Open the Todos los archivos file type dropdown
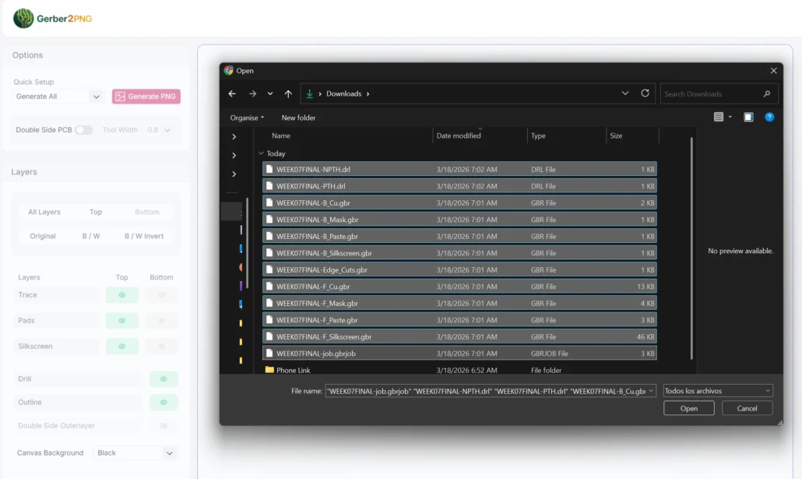802x479 pixels. click(x=716, y=389)
